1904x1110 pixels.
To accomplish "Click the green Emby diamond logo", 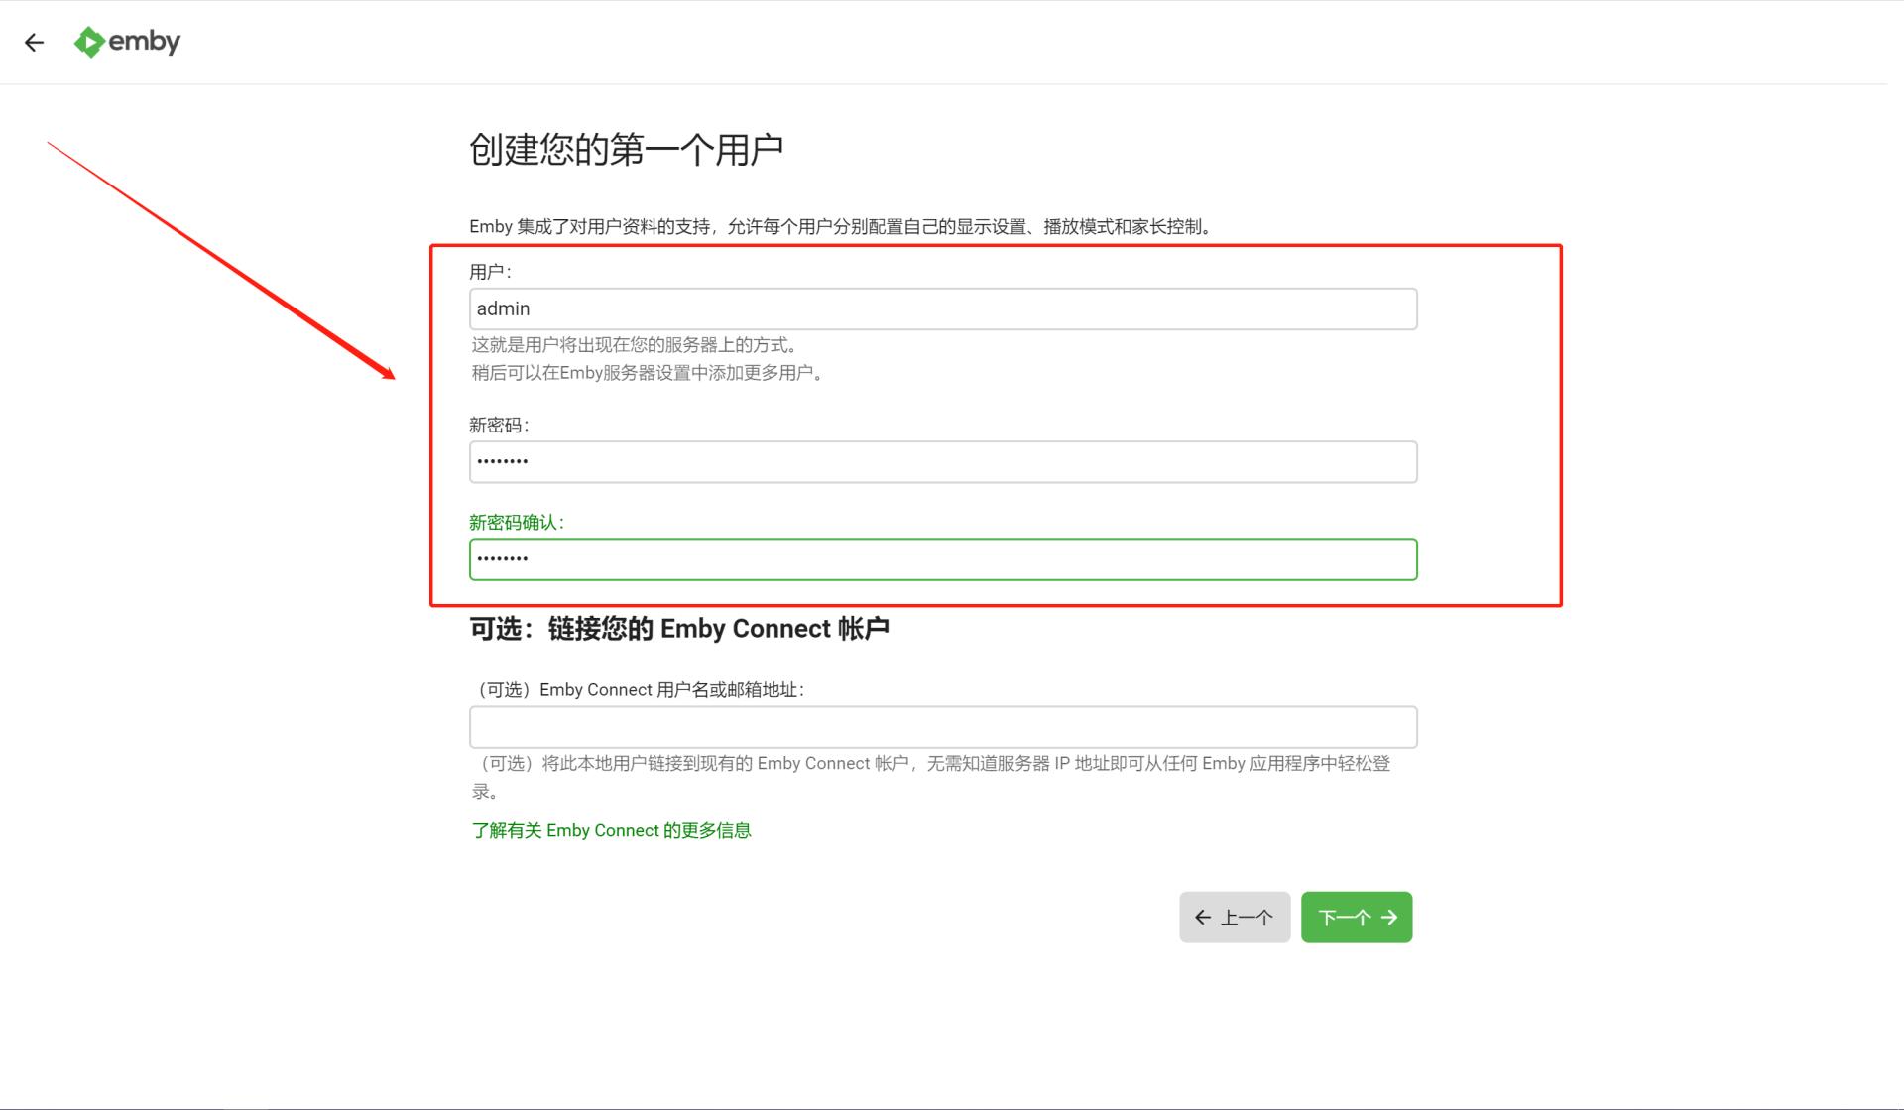I will click(x=89, y=42).
